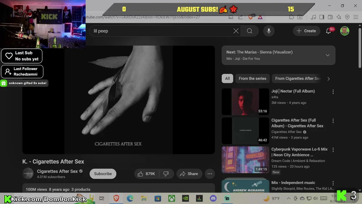
Task: Open options for Joji Nectar video
Action: point(333,92)
